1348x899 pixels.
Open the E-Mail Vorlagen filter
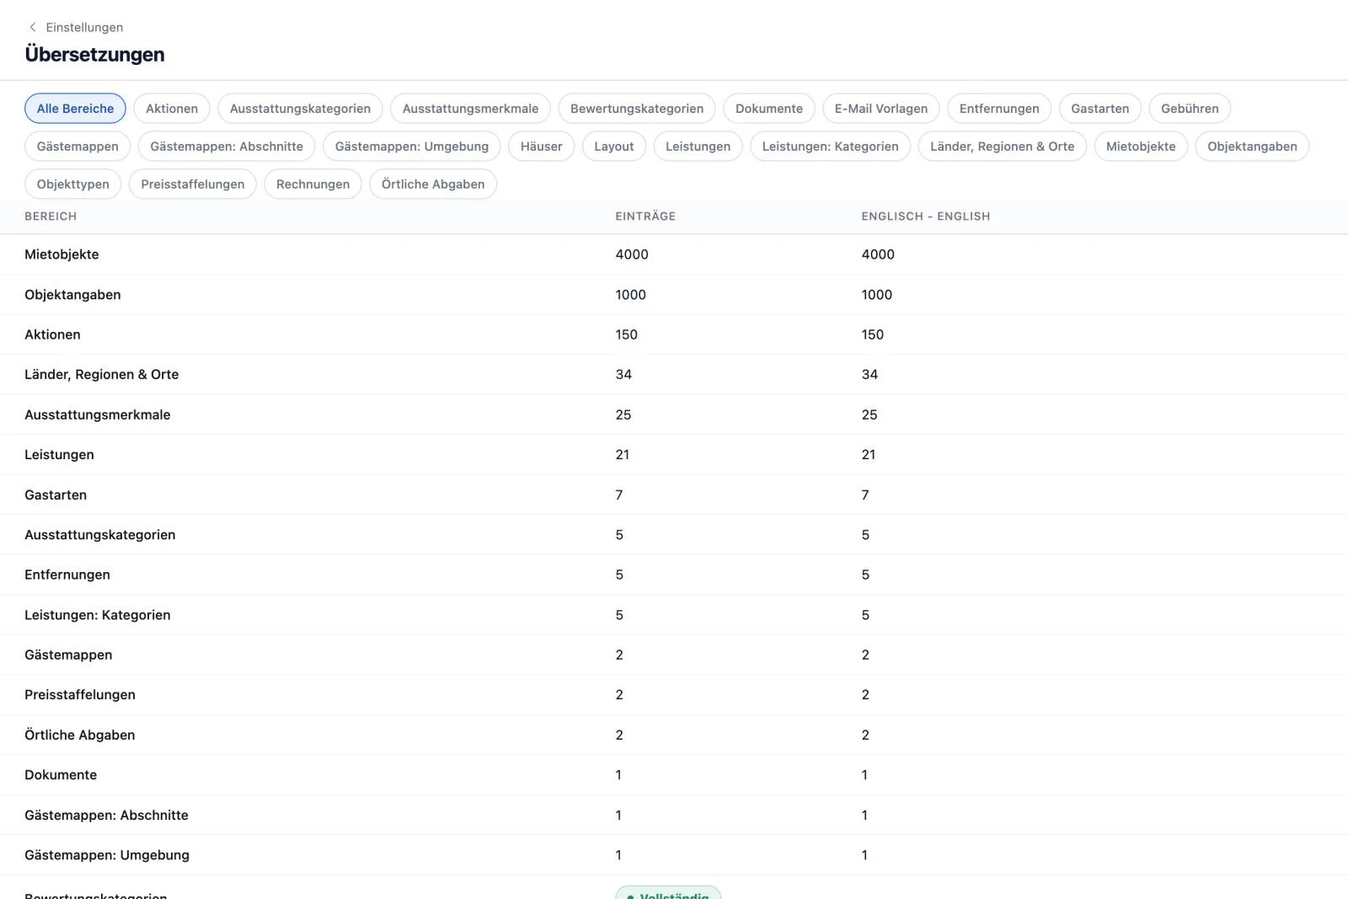point(881,109)
